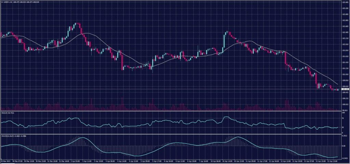
Task: Click the 103.405 price scale label
Action: click(x=345, y=2)
